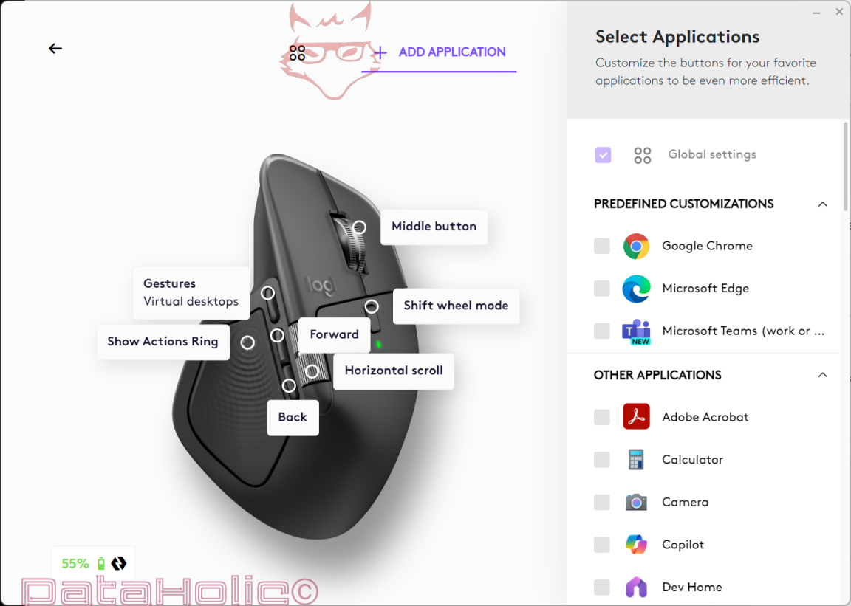
Task: Uncheck the Global settings checkbox
Action: click(x=603, y=154)
